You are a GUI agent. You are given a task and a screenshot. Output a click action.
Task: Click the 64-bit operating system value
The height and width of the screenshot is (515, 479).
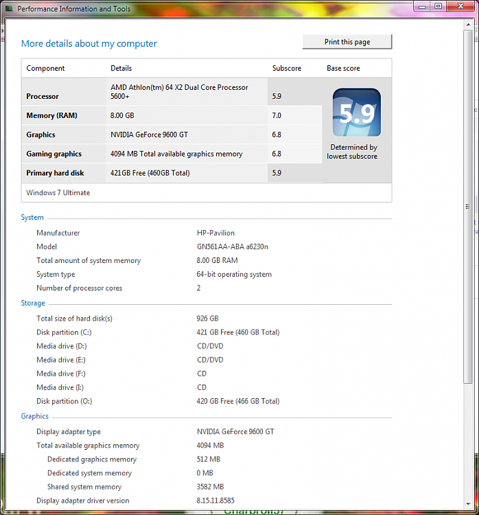point(234,274)
